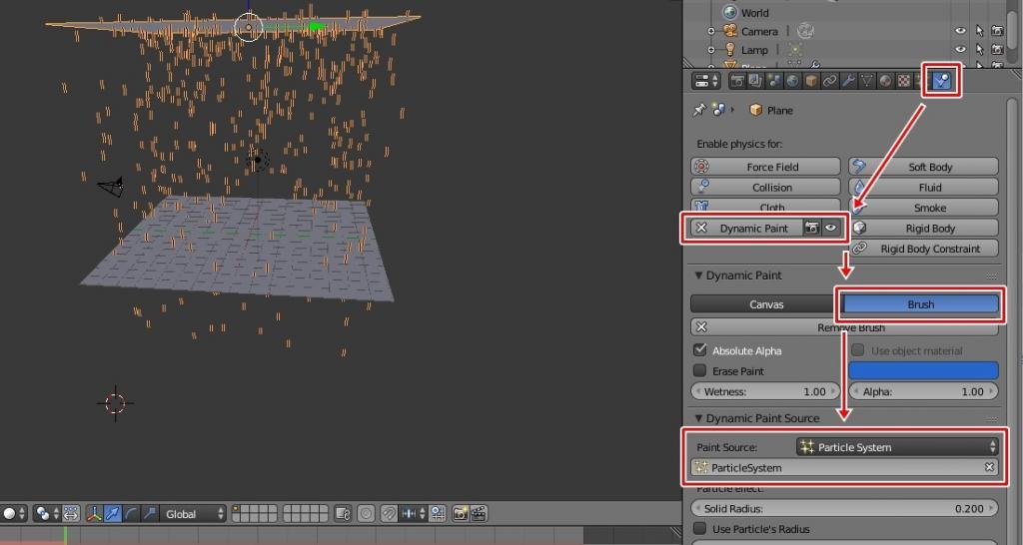
Task: Collapse the Dynamic Paint Source panel
Action: click(x=698, y=418)
